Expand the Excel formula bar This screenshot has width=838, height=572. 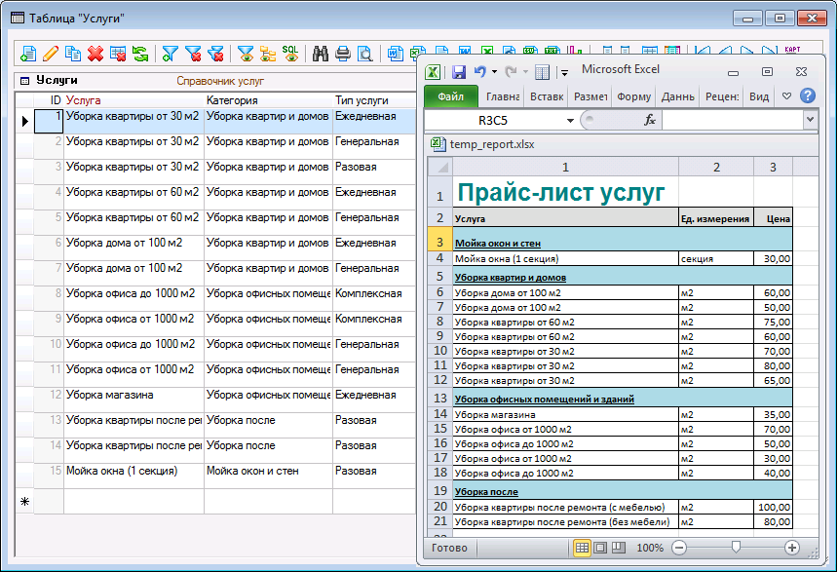click(x=810, y=120)
